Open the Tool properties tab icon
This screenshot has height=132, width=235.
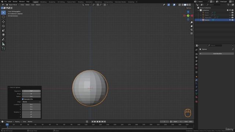click(196, 50)
